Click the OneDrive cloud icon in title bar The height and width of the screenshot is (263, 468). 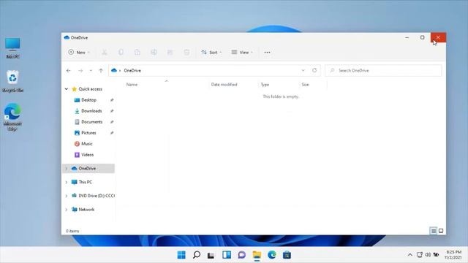[67, 37]
